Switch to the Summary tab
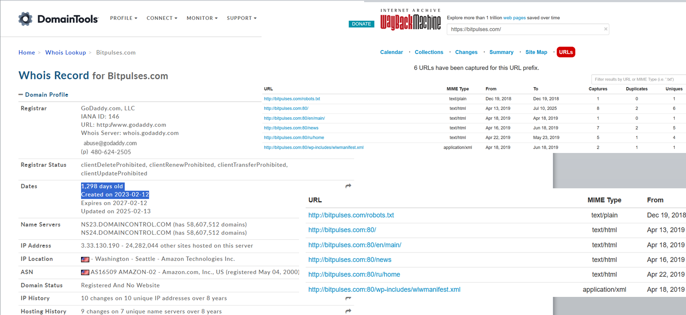 click(x=501, y=52)
